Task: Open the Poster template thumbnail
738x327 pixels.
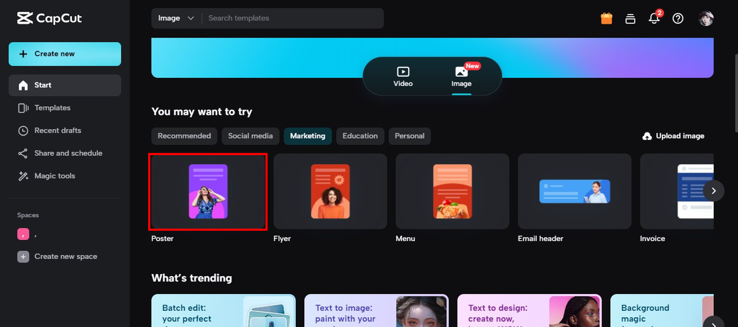Action: (208, 191)
